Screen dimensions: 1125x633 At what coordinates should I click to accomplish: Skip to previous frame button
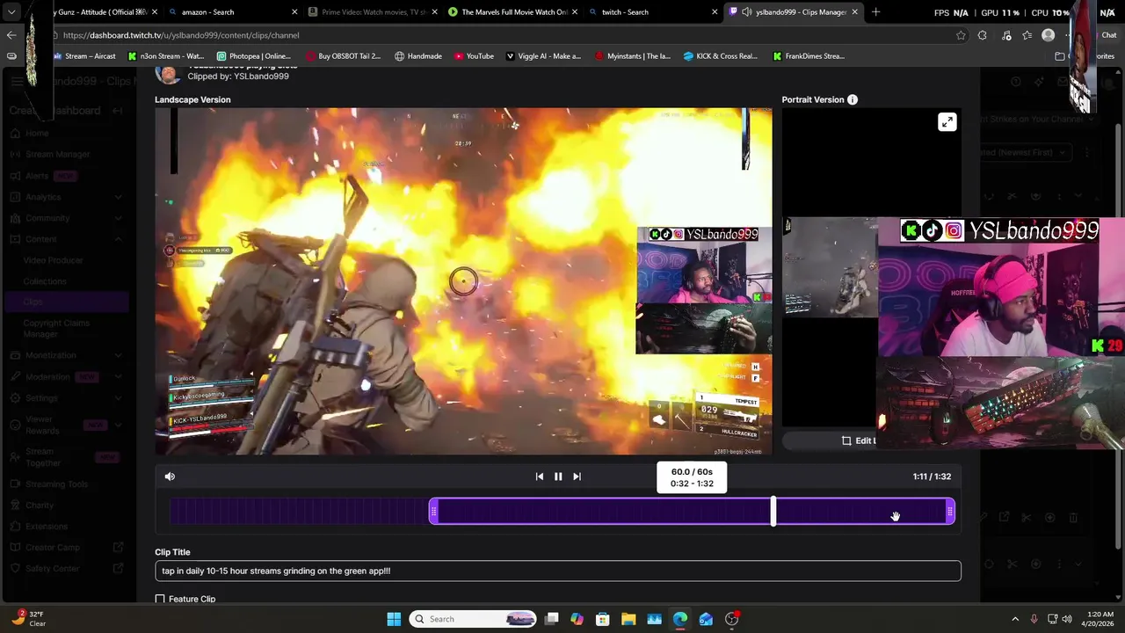tap(540, 477)
